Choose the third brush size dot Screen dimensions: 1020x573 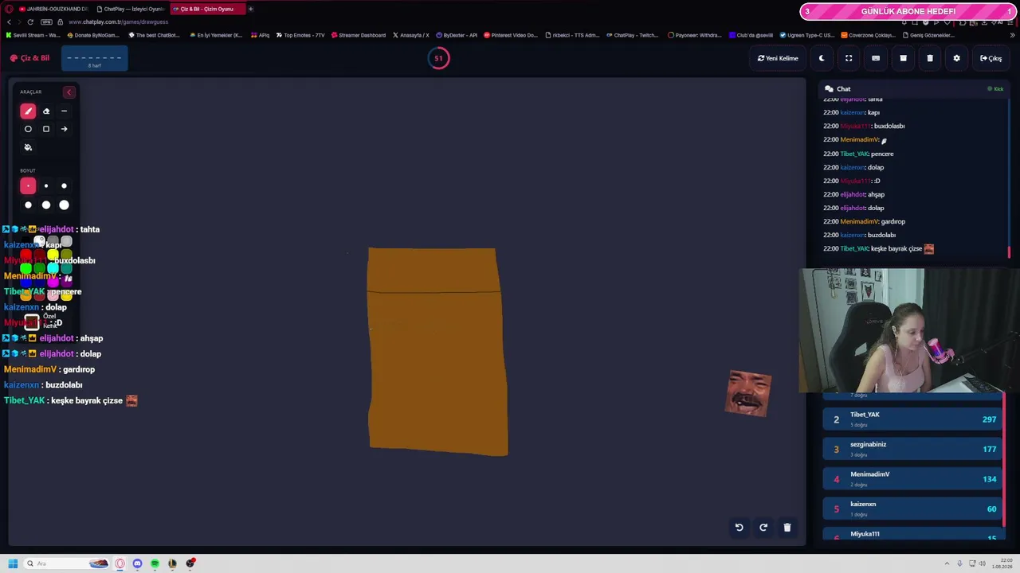click(x=65, y=186)
